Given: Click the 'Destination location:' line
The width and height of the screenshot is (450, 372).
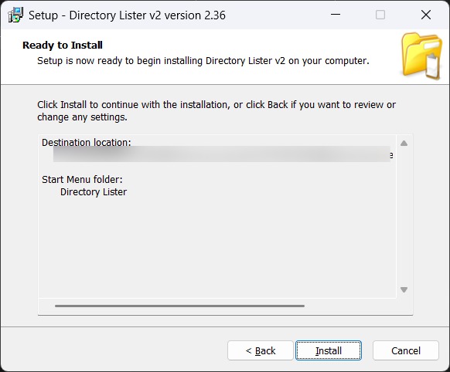Looking at the screenshot, I should point(87,142).
